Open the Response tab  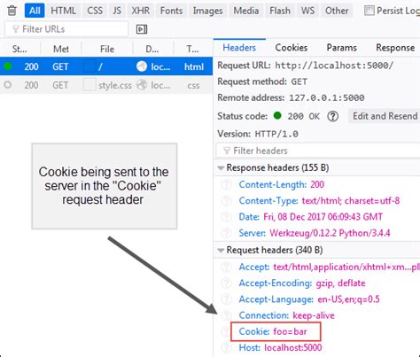pyautogui.click(x=395, y=48)
